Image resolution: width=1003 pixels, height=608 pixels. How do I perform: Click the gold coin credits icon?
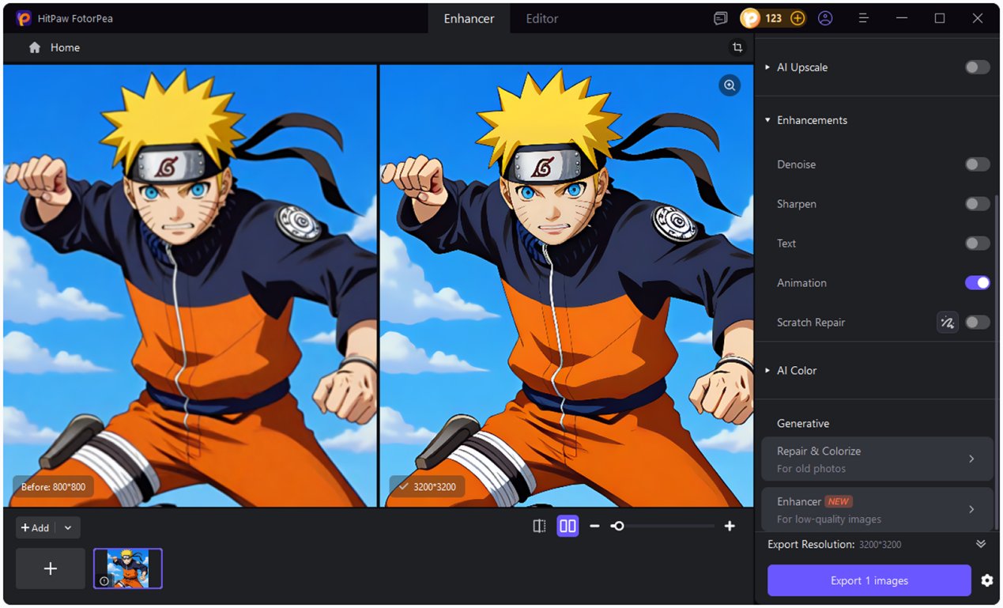pyautogui.click(x=750, y=18)
